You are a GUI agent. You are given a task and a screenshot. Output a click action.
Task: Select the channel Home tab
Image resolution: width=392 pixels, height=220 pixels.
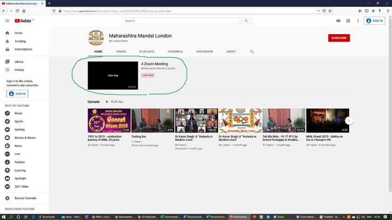point(98,52)
